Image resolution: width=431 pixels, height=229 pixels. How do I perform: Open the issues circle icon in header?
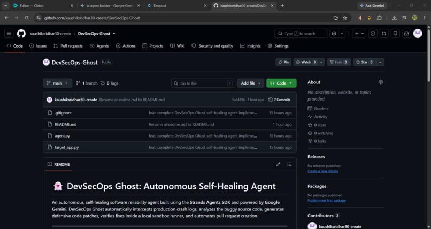tap(373, 34)
